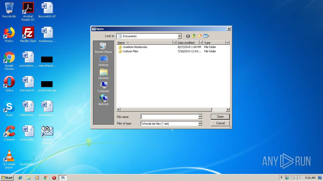The image size is (323, 181).
Task: Select childrenimp... Word document on desktop
Action: click(x=28, y=109)
